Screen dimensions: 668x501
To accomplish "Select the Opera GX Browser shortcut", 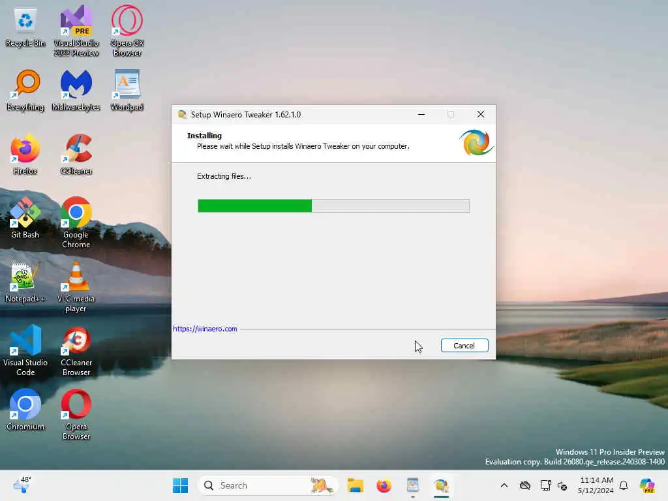I will click(127, 31).
